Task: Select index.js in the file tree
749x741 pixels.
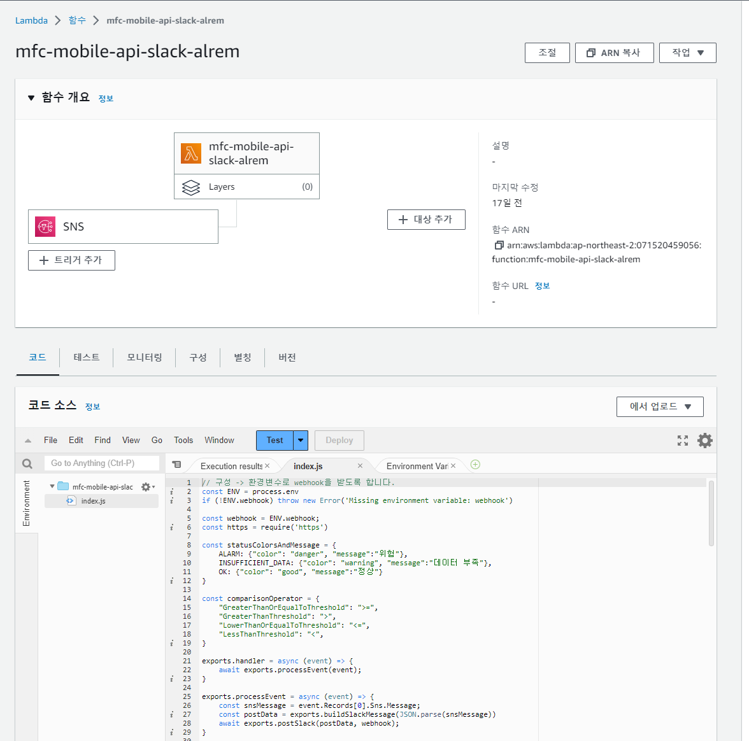Action: coord(102,501)
